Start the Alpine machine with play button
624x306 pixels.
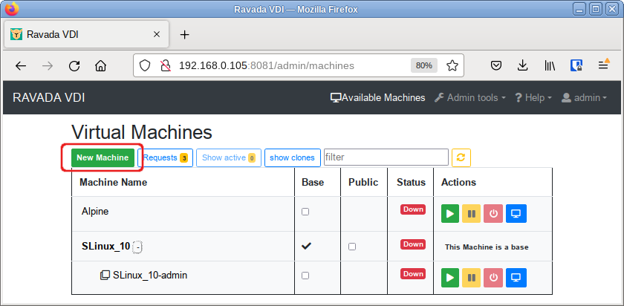tap(450, 214)
